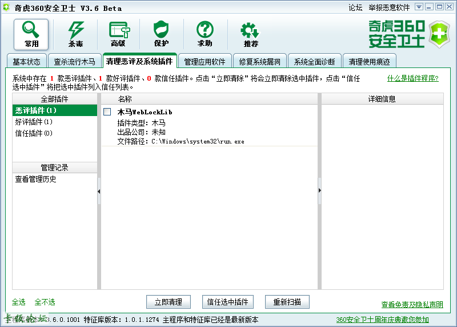Click the 全选 select-all link
The image size is (457, 327).
(x=19, y=302)
